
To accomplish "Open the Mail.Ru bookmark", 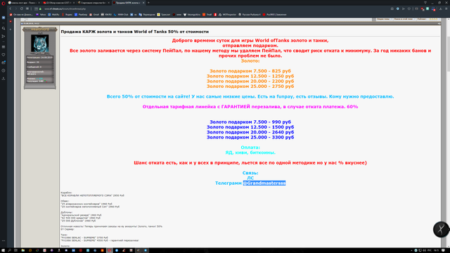I will click(53, 15).
